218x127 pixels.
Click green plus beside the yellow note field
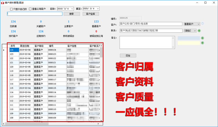[202, 43]
